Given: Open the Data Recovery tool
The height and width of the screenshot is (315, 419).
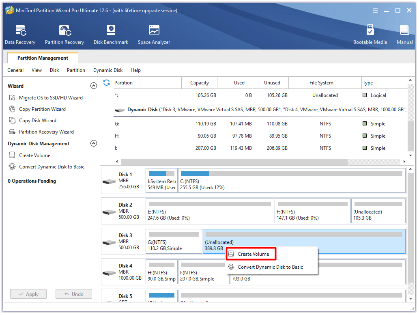Looking at the screenshot, I should click(x=20, y=35).
